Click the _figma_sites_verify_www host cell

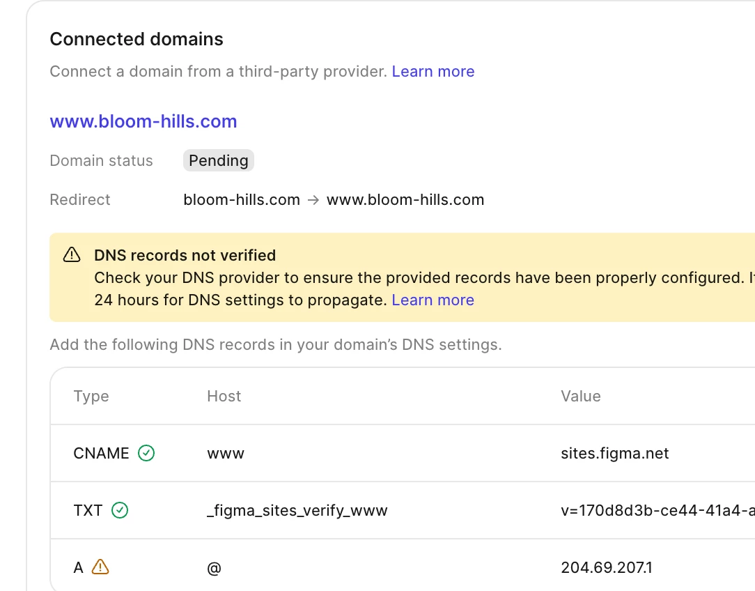tap(297, 510)
